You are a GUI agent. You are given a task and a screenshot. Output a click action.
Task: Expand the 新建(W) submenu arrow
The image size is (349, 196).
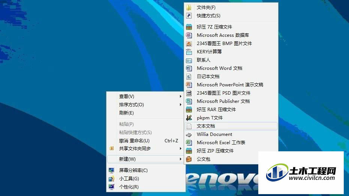tap(181, 159)
